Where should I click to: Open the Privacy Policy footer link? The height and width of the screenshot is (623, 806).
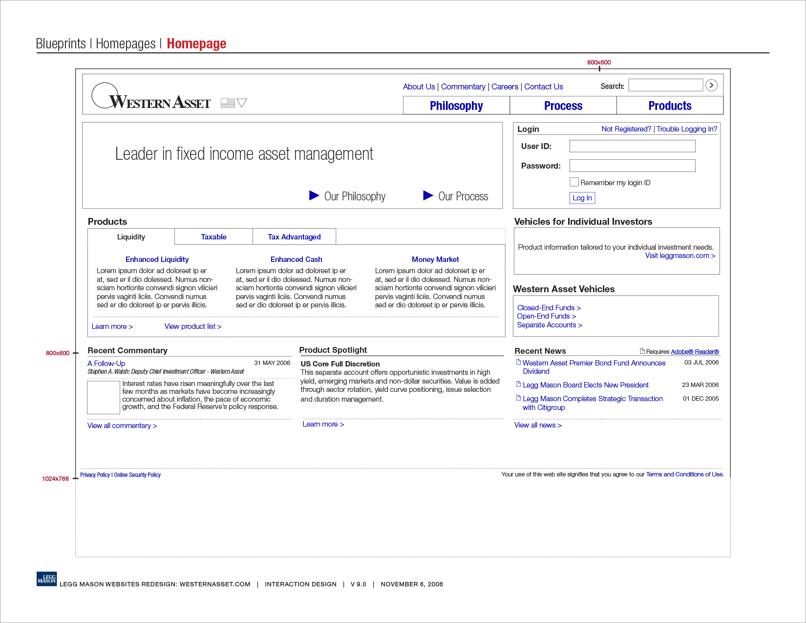[x=95, y=475]
